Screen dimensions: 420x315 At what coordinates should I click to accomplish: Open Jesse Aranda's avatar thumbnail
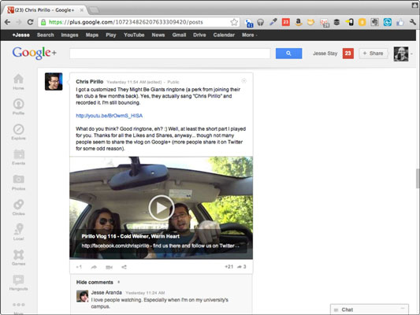(x=82, y=296)
